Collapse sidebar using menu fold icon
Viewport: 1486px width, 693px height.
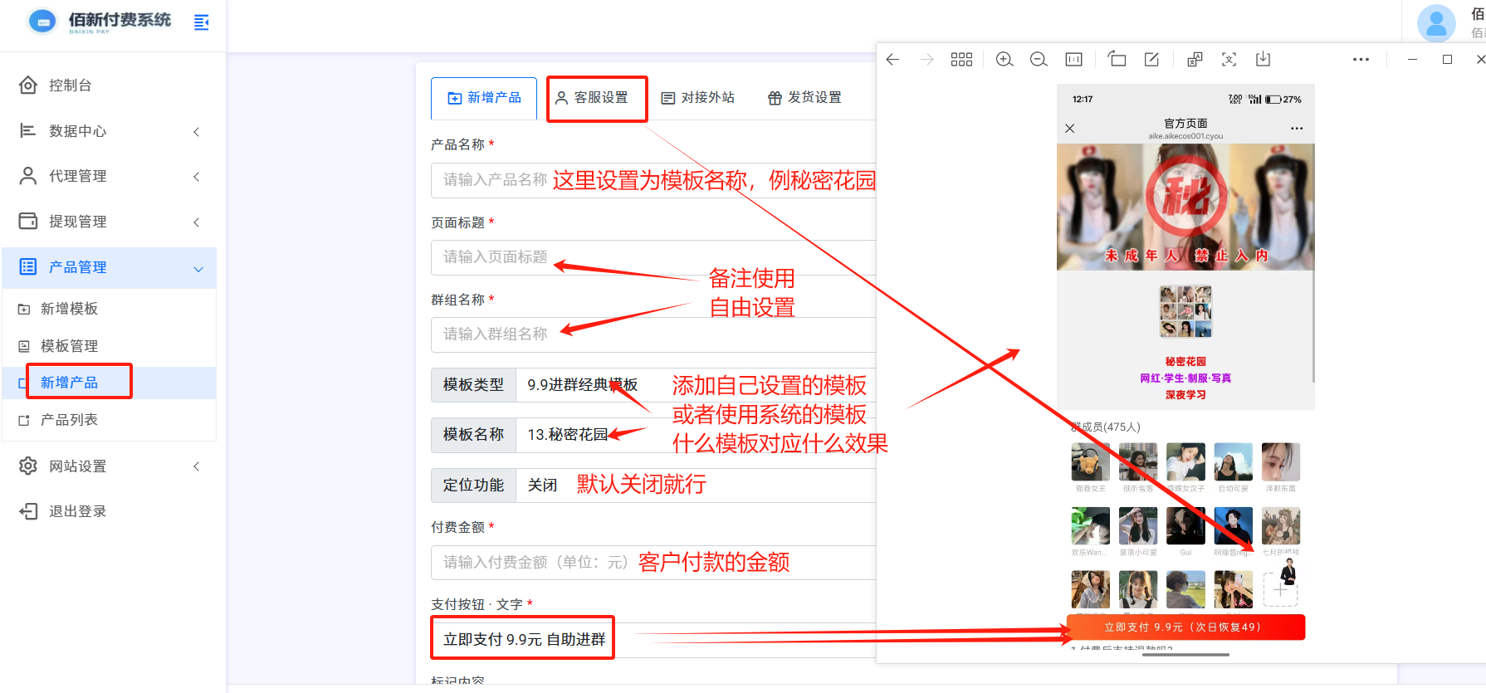tap(201, 22)
